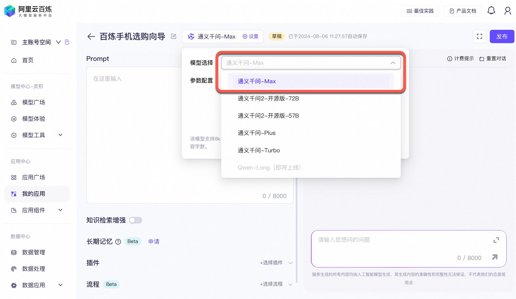Click the 草稿 draft status badge

point(277,36)
